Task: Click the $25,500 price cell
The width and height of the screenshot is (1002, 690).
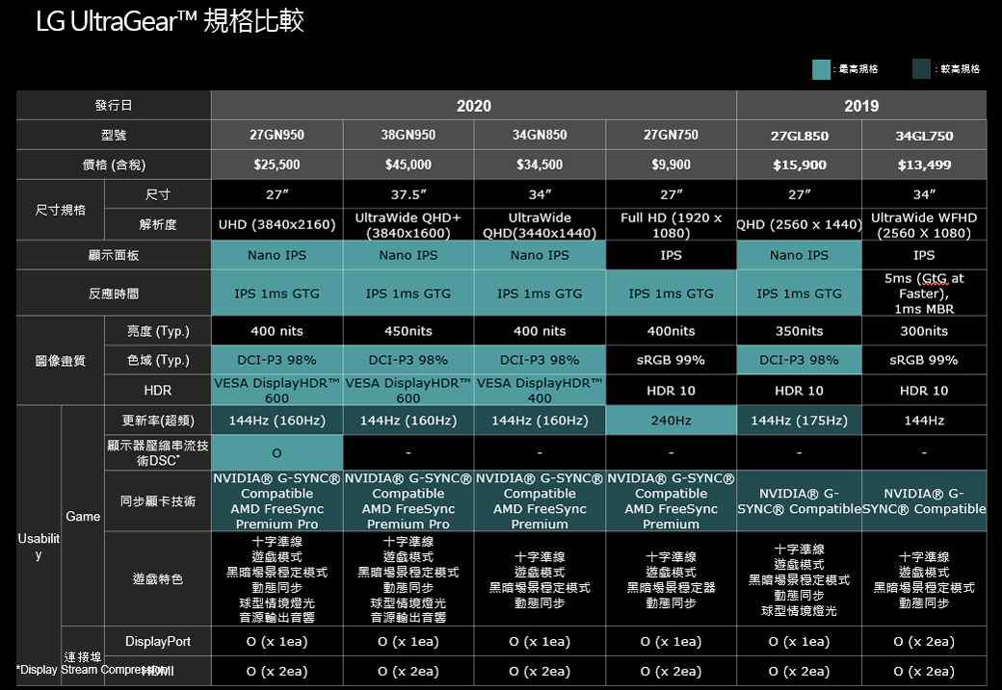Action: (277, 165)
